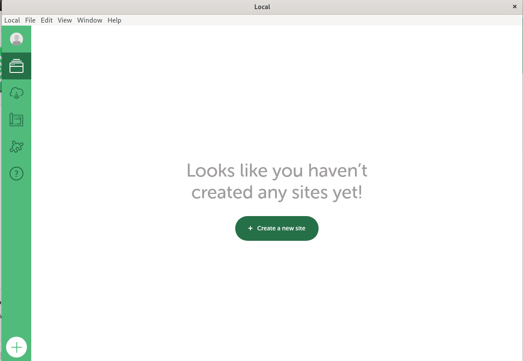Click the round plus button in sidebar

[x=16, y=347]
